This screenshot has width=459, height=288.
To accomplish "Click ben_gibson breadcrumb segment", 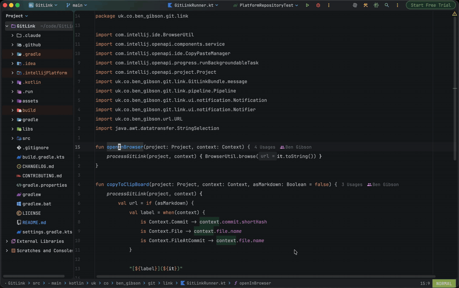I will [128, 283].
